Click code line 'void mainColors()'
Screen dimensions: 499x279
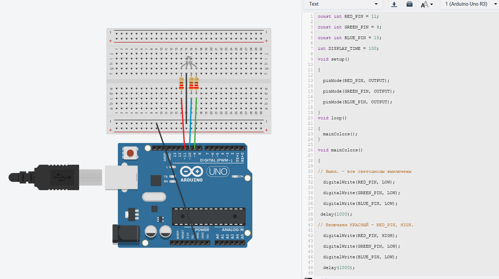(340, 150)
